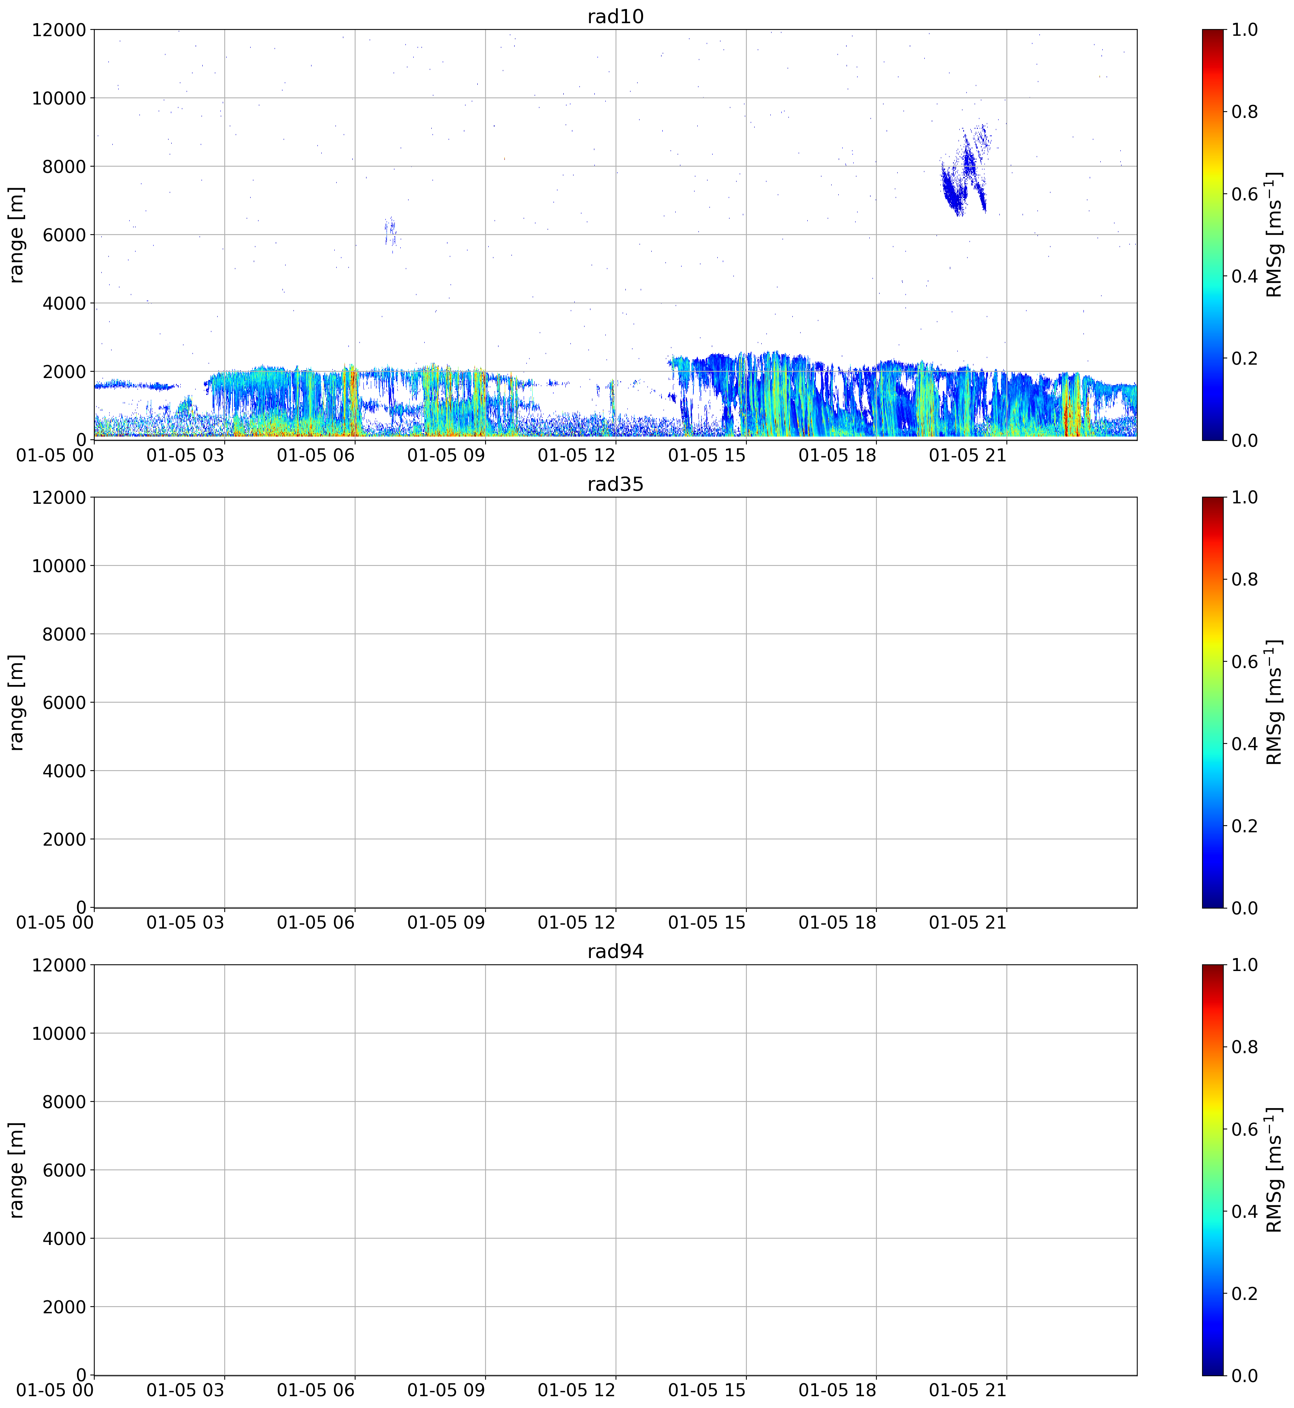The image size is (1294, 1408).
Task: Click the rad94 colorbar's 'RMSg [ms⁻¹]' label
Action: click(x=1274, y=1170)
